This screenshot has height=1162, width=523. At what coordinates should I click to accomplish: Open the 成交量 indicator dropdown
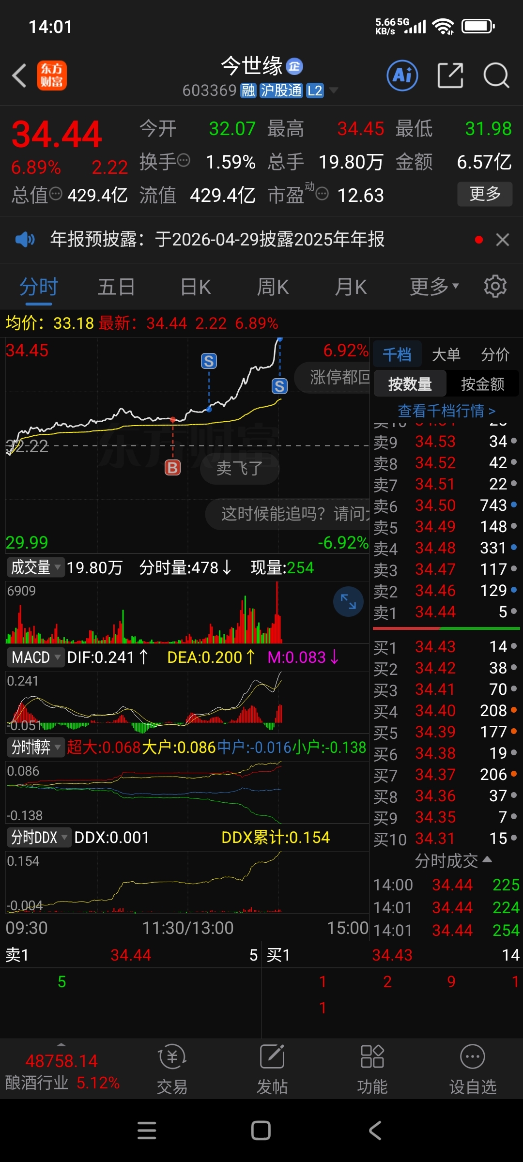[x=36, y=567]
